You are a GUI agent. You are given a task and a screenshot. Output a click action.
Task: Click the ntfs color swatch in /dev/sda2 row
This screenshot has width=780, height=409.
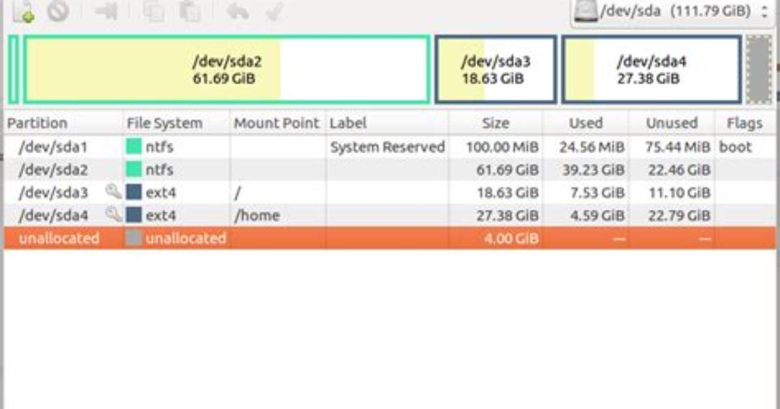(x=133, y=169)
